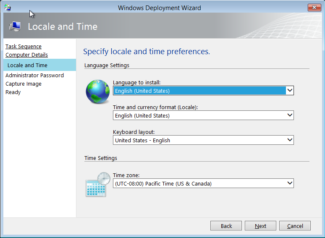
Task: Click the calendar clock icon in Time Settings
Action: pyautogui.click(x=98, y=184)
